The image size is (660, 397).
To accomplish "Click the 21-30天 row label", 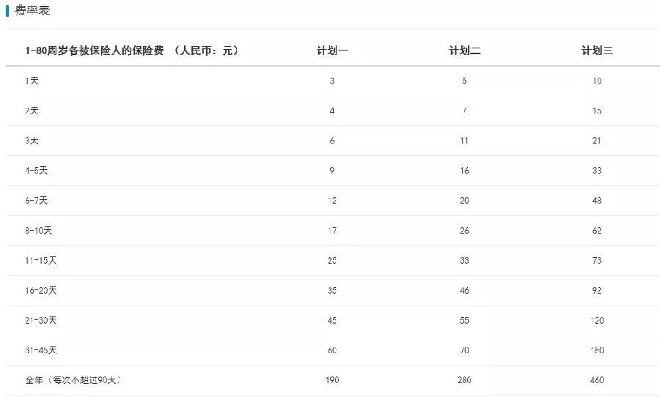I will coord(40,320).
